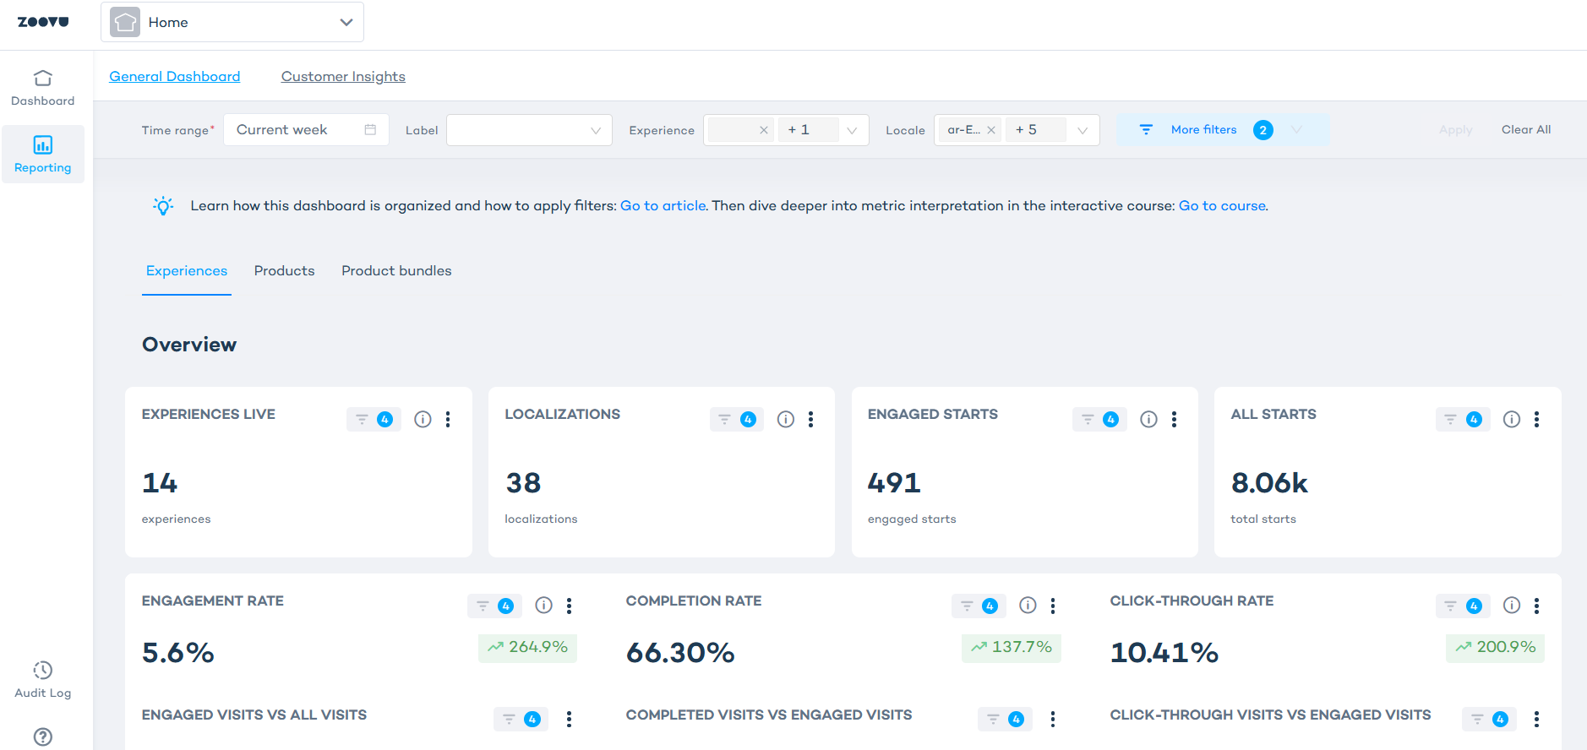Switch to Customer Insights tab

(x=343, y=76)
